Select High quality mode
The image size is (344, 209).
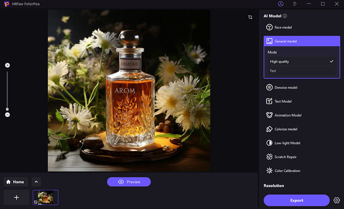pyautogui.click(x=302, y=61)
